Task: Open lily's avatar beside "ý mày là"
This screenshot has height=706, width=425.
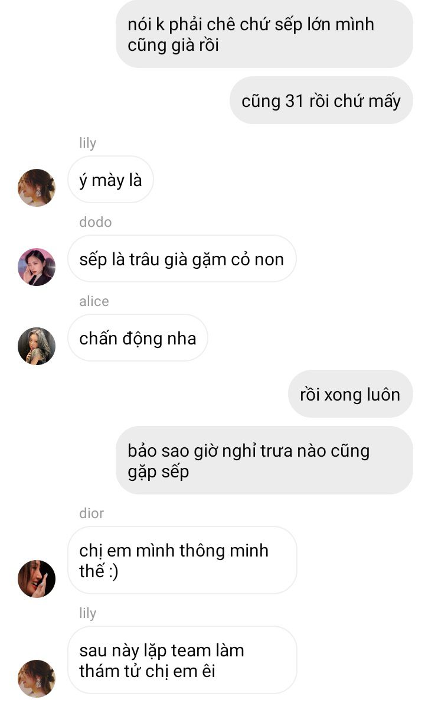Action: 37,188
